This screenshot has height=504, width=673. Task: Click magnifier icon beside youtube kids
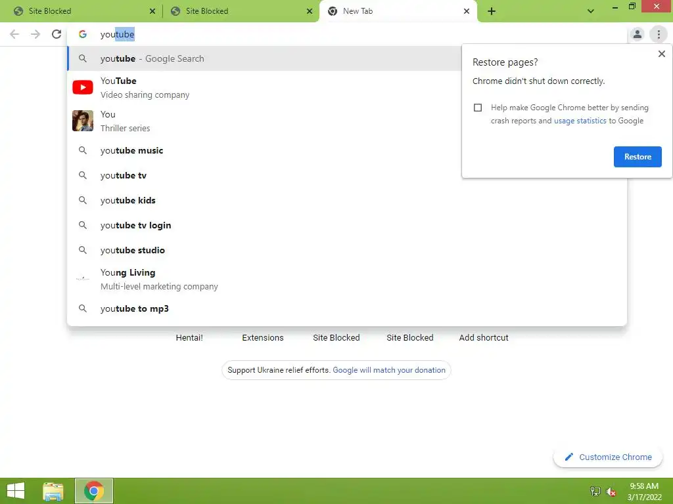83,200
